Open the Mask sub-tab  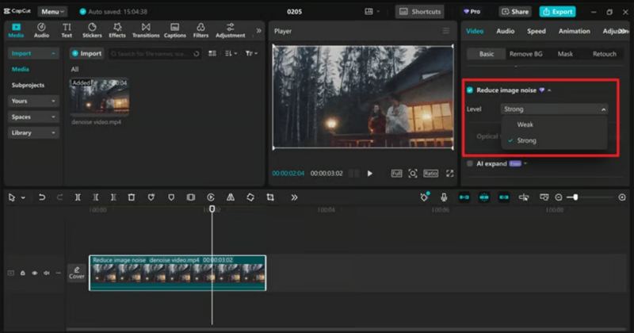(565, 54)
